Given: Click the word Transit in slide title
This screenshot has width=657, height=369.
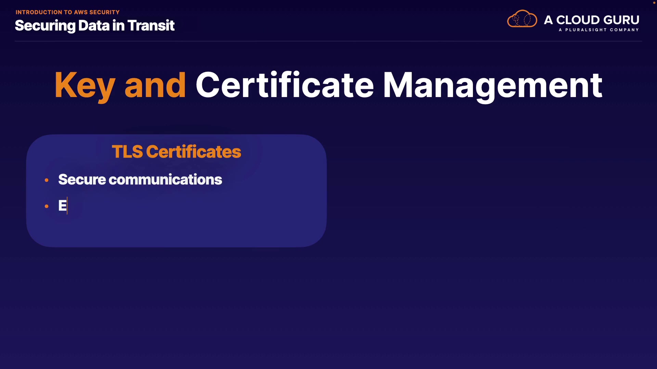Looking at the screenshot, I should [x=151, y=26].
